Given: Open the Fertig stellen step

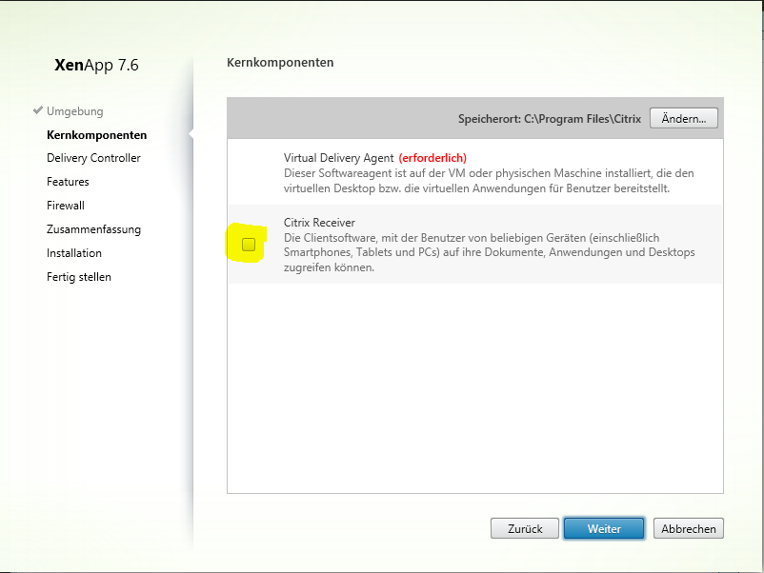Looking at the screenshot, I should (x=79, y=277).
